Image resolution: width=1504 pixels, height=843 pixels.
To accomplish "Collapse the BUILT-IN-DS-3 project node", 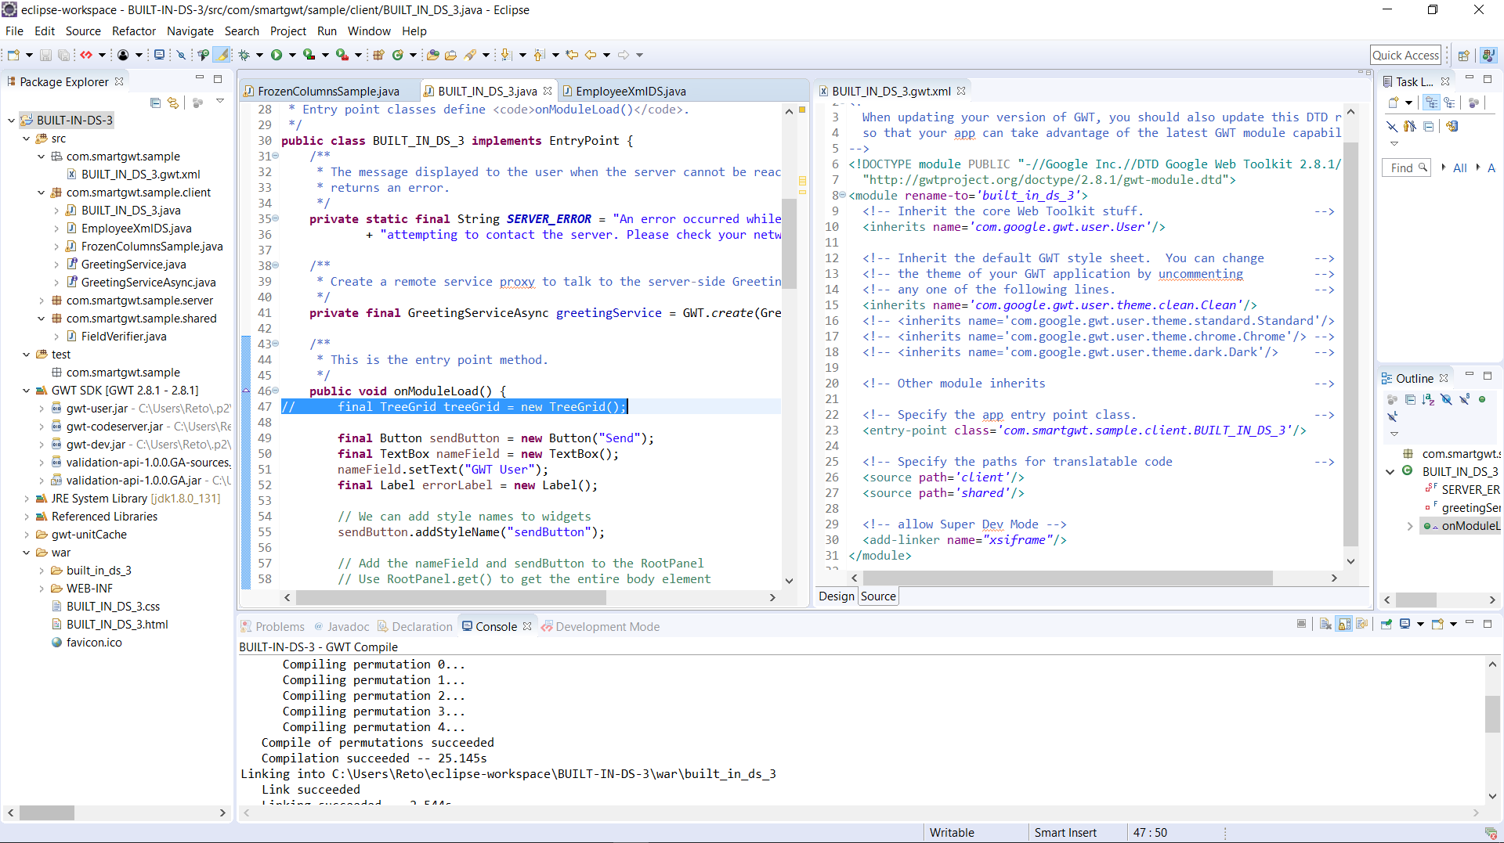I will pos(11,121).
